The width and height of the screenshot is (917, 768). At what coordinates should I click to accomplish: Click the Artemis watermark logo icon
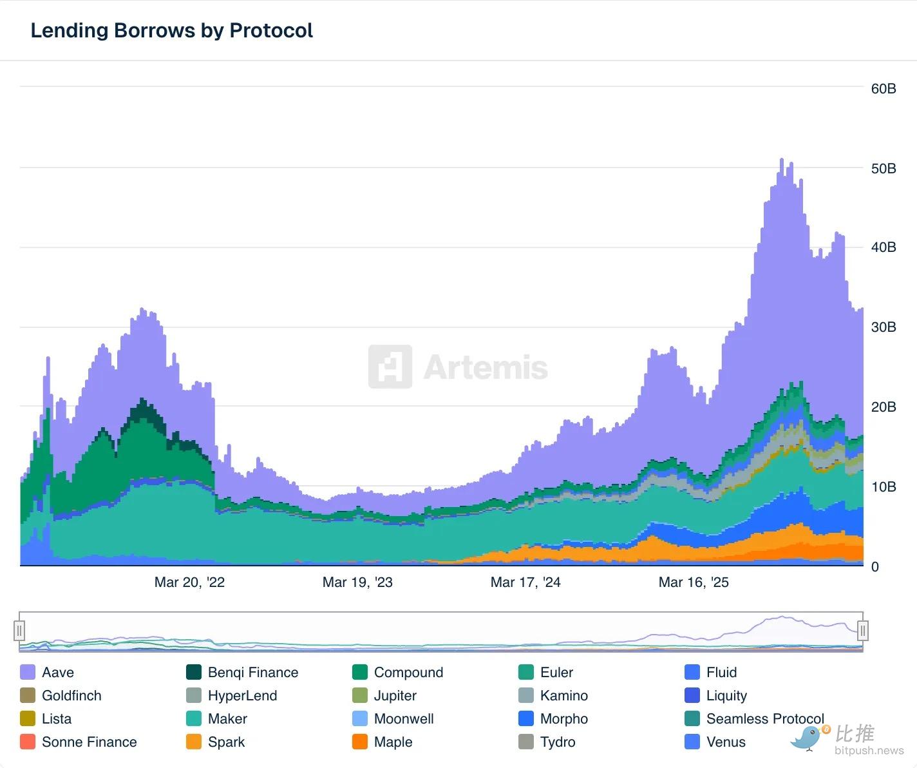(390, 367)
